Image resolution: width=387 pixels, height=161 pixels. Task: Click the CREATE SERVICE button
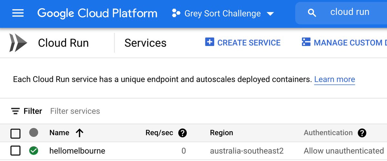[x=243, y=42]
